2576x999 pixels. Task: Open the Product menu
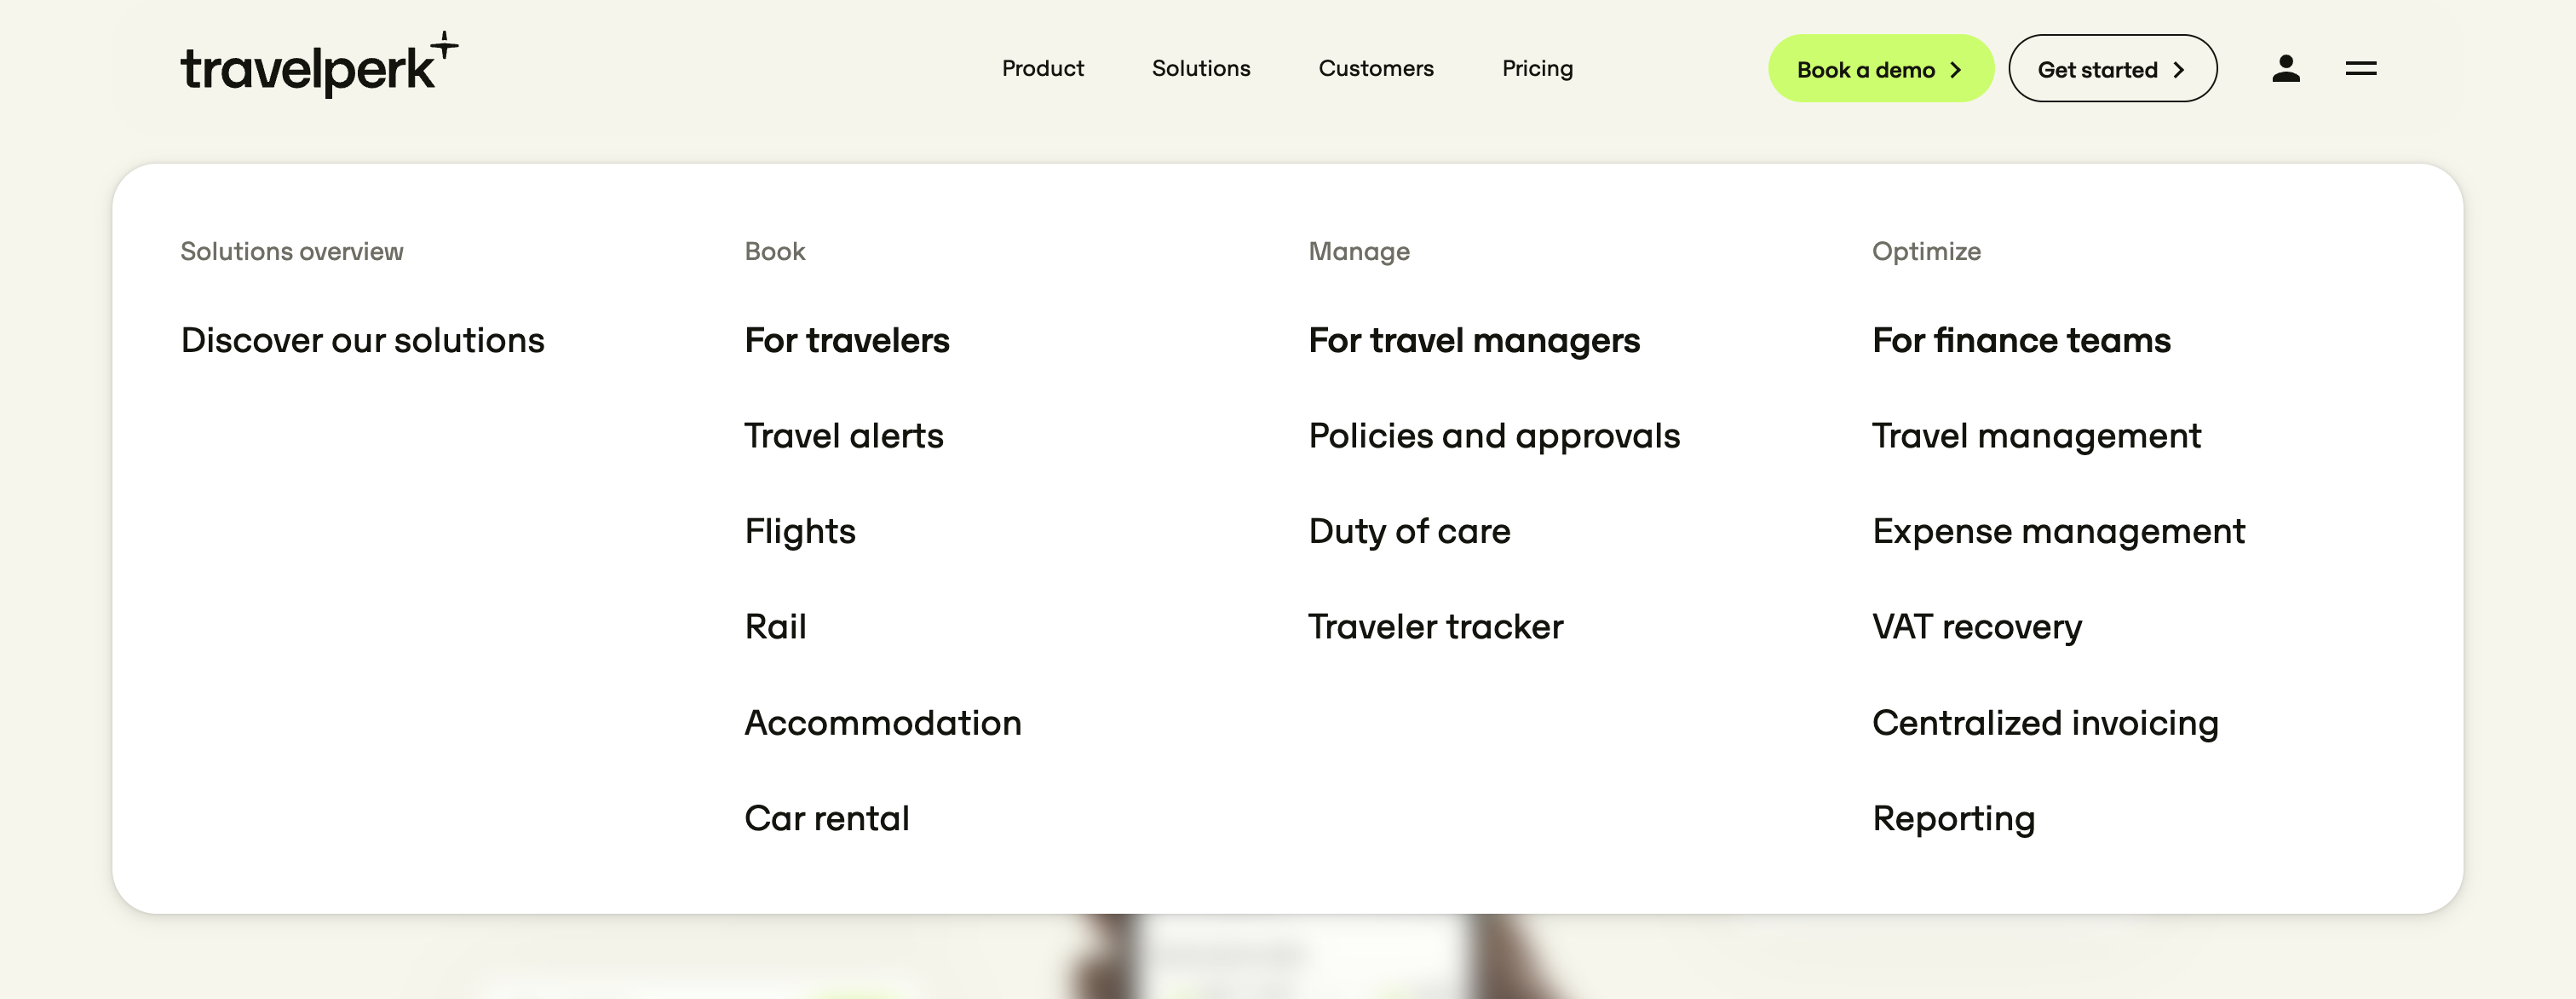tap(1042, 68)
